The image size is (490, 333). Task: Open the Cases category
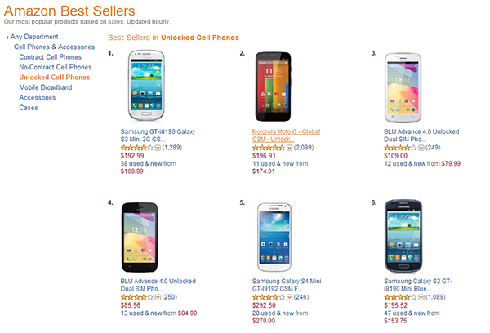point(29,108)
